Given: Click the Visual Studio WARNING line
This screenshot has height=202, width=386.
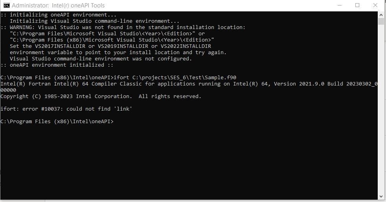Looking at the screenshot, I should [x=123, y=27].
